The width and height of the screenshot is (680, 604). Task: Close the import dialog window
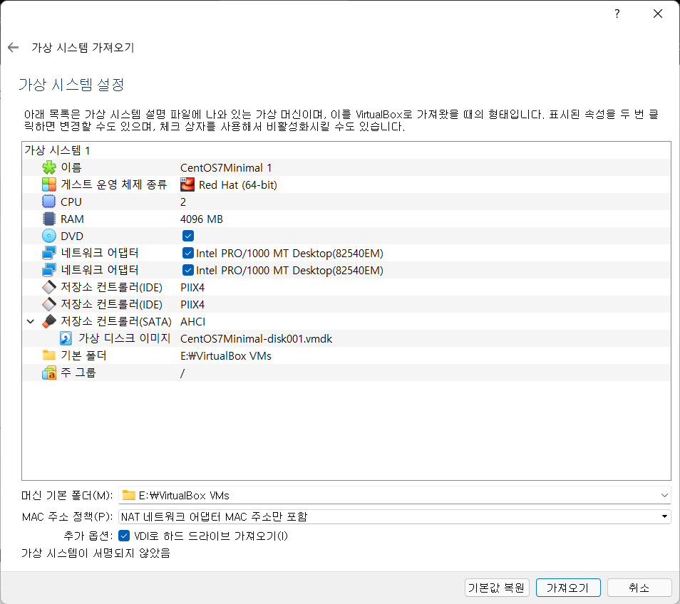coord(657,14)
